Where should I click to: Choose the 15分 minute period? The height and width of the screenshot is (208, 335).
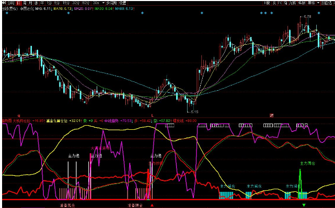tap(65, 3)
